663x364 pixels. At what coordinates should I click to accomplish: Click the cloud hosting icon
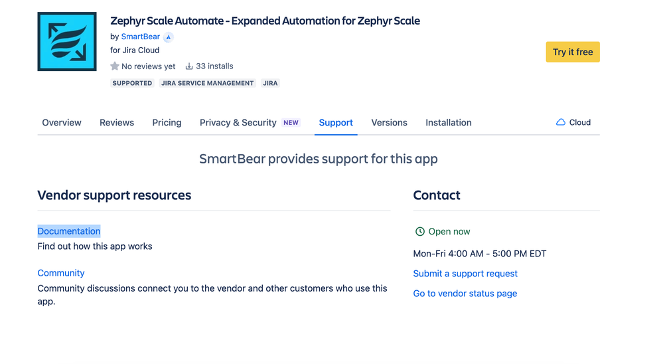click(561, 122)
